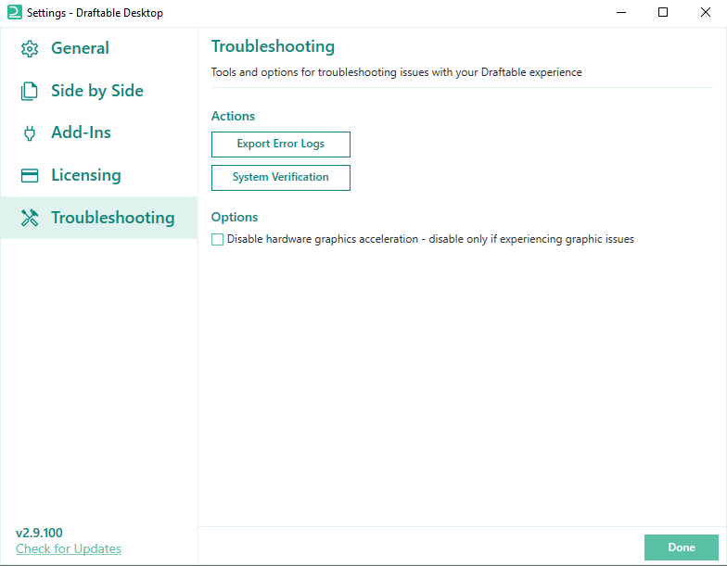Click the hardware acceleration option label
This screenshot has width=727, height=566.
coord(430,239)
